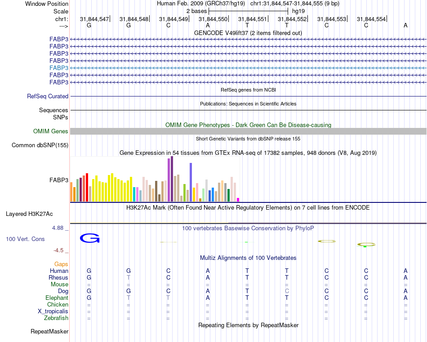This screenshot has height=342, width=427.
Task: Click the GTEx Gene Expression in 54 tissues title
Action: pos(248,153)
